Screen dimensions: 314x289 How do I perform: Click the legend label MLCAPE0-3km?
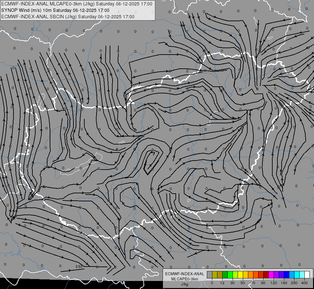point(185,279)
